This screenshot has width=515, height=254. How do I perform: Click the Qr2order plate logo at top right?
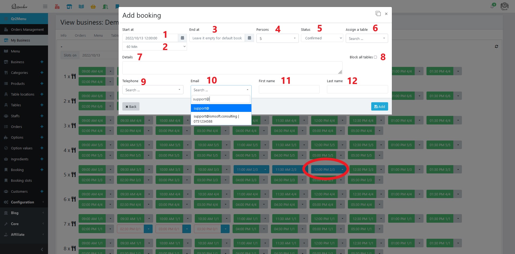click(505, 6)
